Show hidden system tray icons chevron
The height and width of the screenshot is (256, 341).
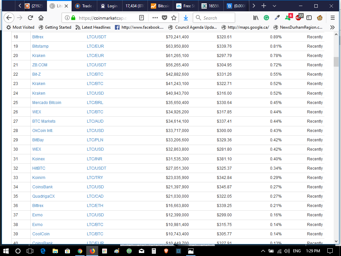(x=263, y=251)
